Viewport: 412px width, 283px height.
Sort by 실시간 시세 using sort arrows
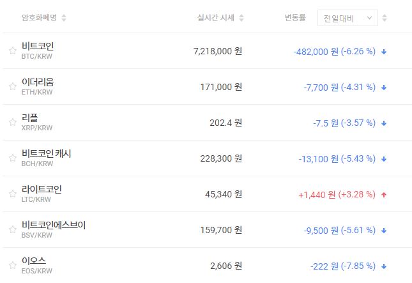point(241,18)
